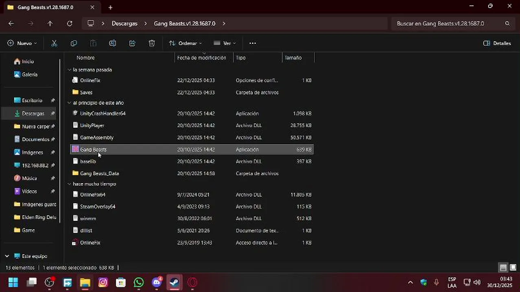Open the Ordenar sort dropdown
This screenshot has width=520, height=292.
click(185, 43)
